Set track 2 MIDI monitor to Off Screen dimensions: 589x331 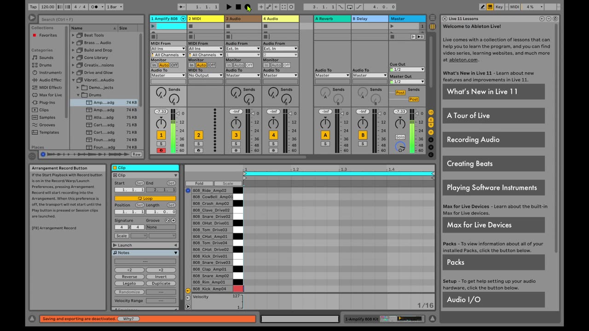pos(212,65)
